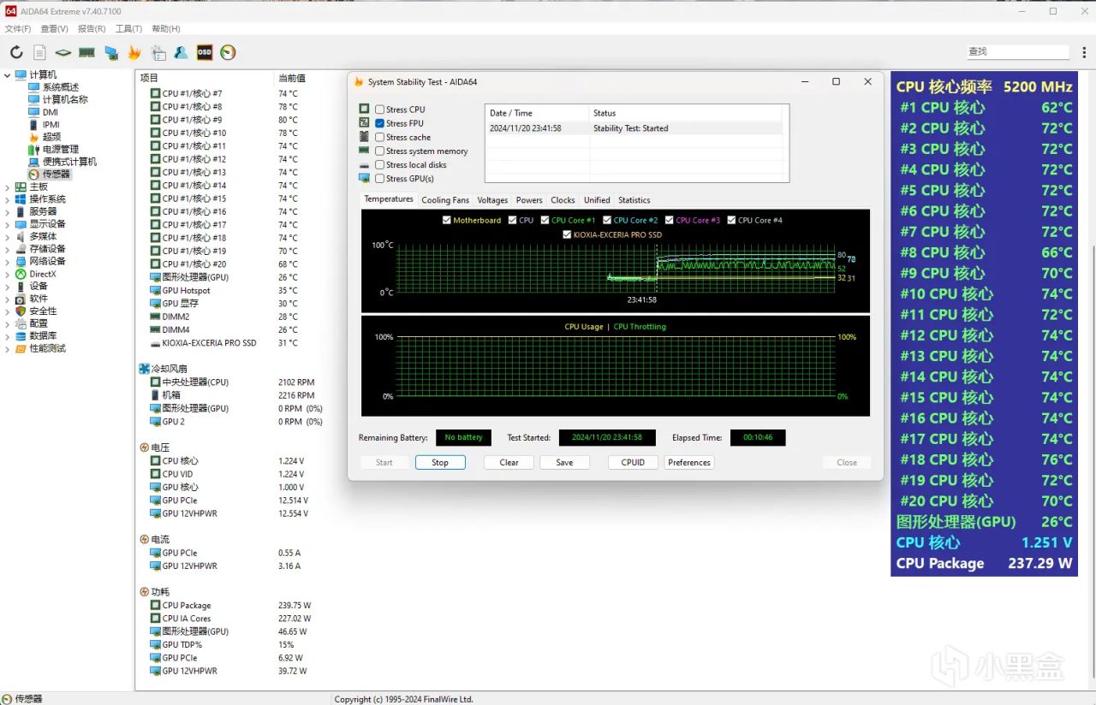Click the CPU chip toolbar icon
This screenshot has width=1096, height=705.
tap(63, 52)
